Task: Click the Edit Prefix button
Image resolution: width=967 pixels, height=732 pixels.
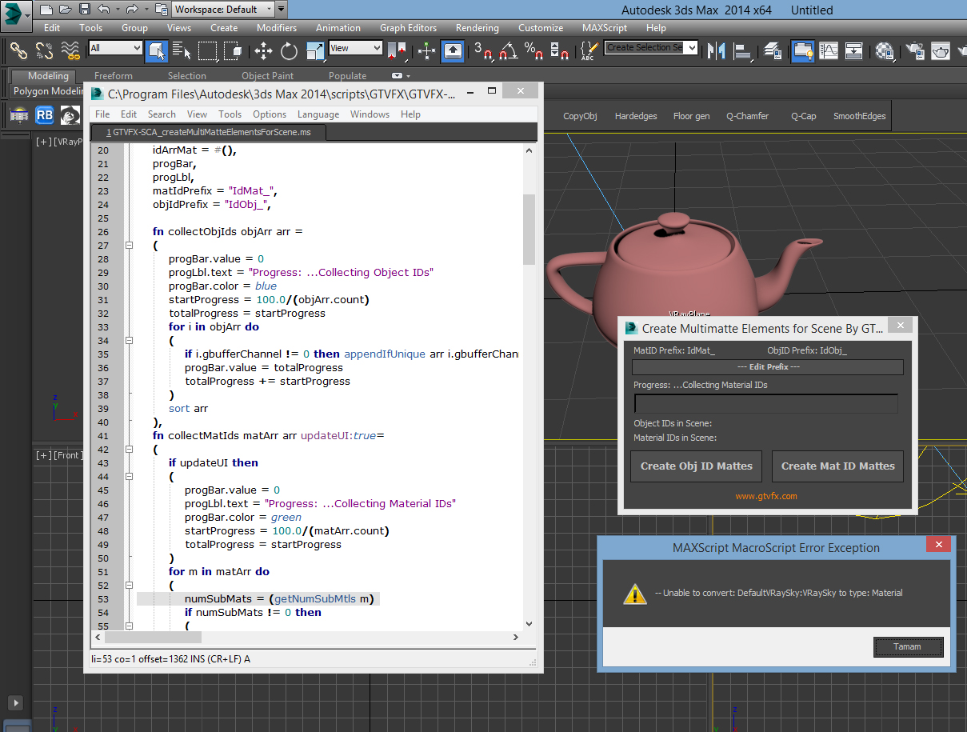Action: (768, 367)
